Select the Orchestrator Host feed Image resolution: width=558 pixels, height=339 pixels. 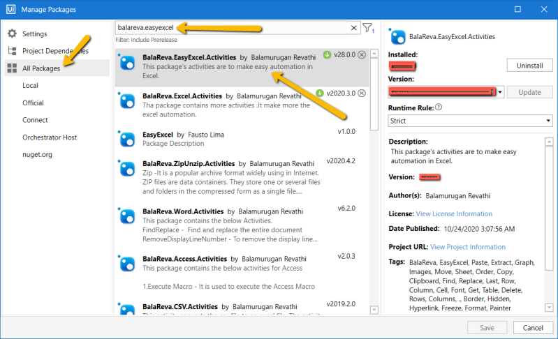tap(50, 137)
